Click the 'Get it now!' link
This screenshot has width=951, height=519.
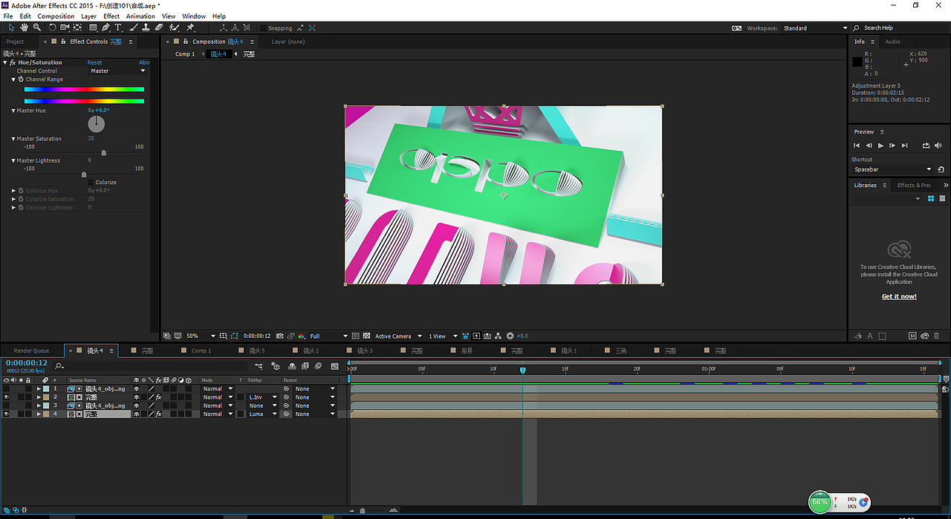coord(899,296)
